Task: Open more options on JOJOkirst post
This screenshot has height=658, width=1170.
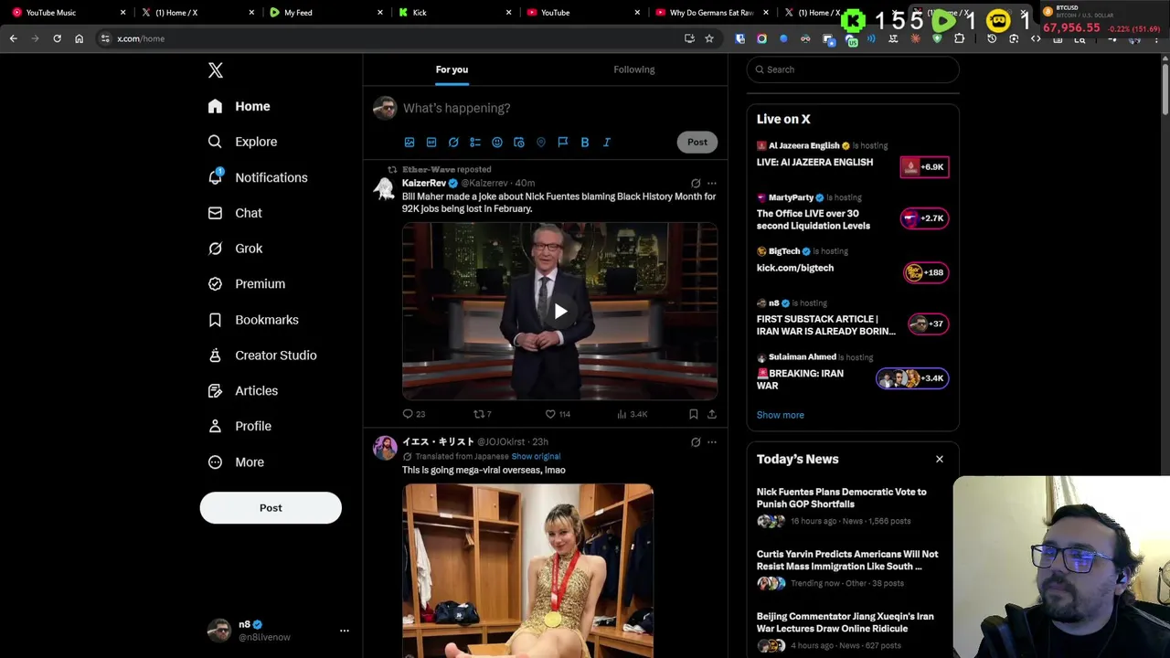Action: (x=712, y=442)
